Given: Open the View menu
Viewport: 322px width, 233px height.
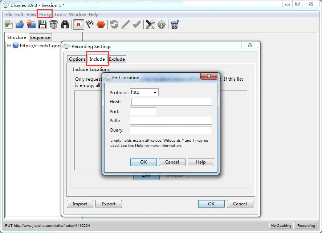Looking at the screenshot, I should (31, 15).
